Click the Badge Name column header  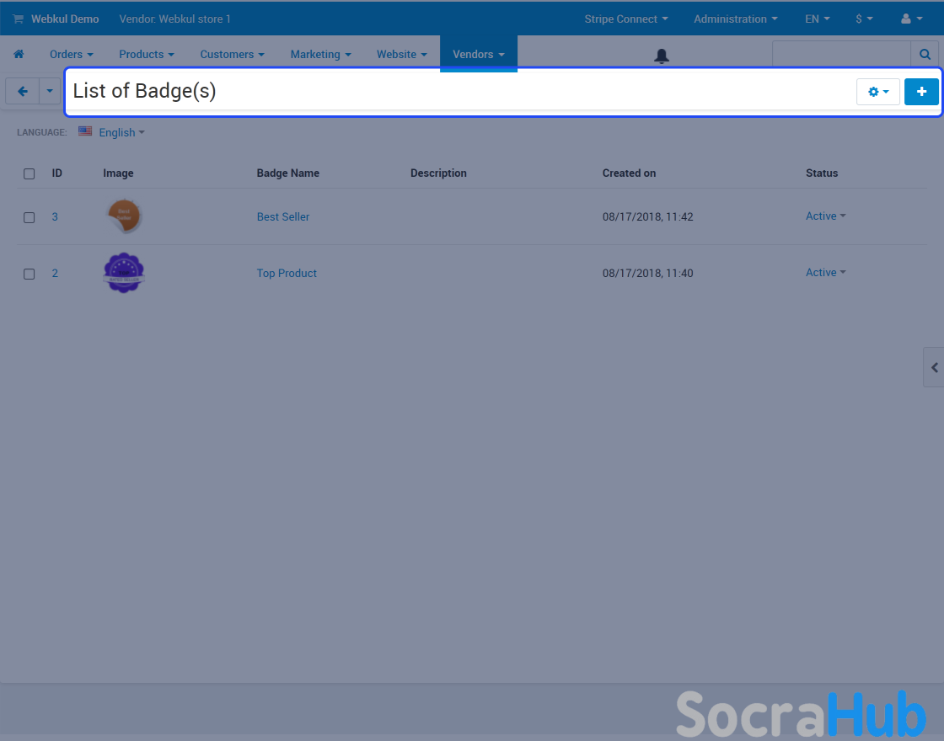pos(287,173)
